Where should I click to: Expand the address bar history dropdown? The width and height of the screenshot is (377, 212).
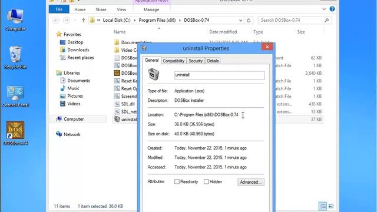click(241, 21)
